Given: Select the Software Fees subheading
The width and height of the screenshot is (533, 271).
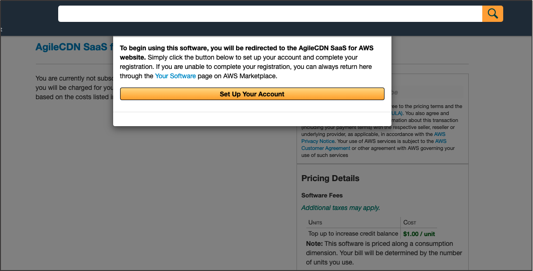Looking at the screenshot, I should pos(322,195).
